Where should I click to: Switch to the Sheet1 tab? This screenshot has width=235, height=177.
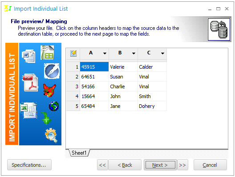tap(79, 153)
